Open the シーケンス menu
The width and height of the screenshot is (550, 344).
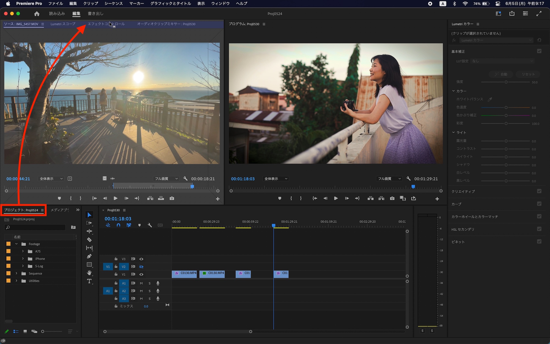[113, 4]
